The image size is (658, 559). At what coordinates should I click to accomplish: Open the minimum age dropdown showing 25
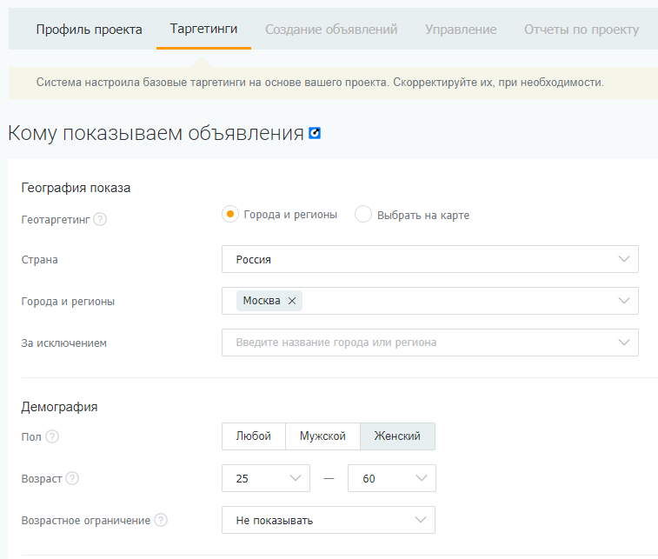[266, 478]
